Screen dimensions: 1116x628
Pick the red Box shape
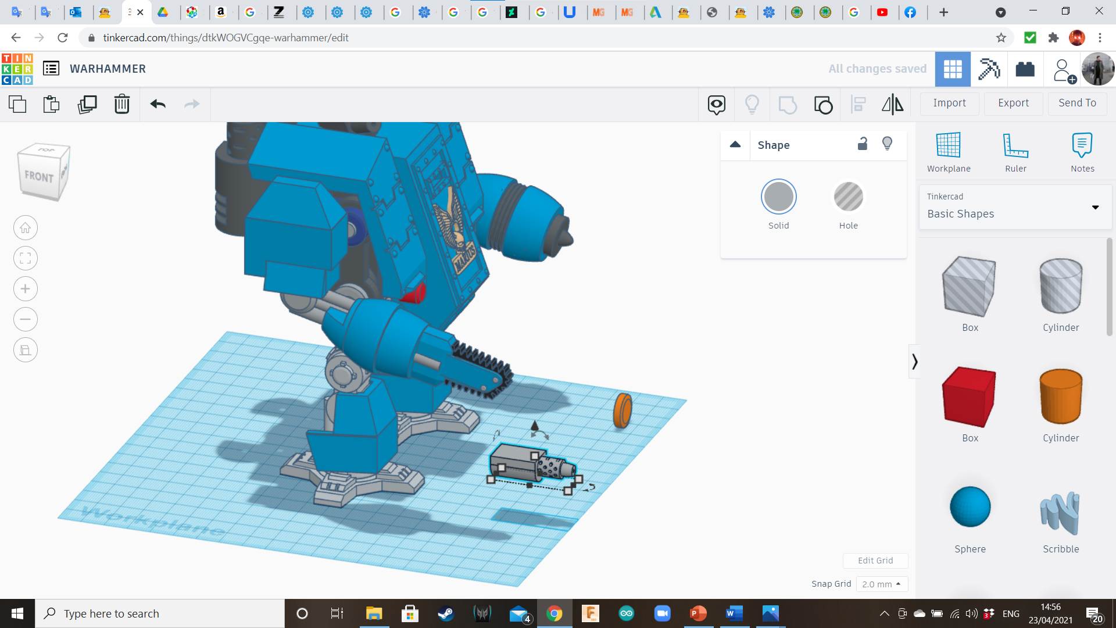(970, 397)
